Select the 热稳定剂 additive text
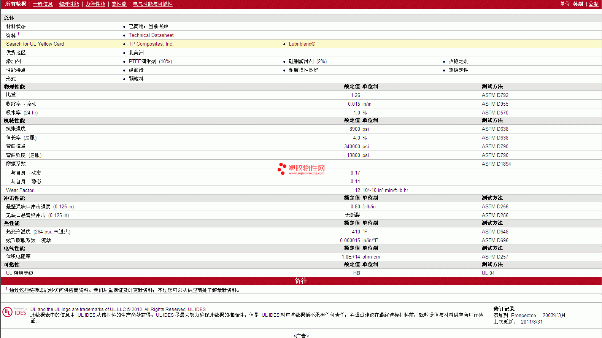The image size is (602, 338). pyautogui.click(x=458, y=62)
